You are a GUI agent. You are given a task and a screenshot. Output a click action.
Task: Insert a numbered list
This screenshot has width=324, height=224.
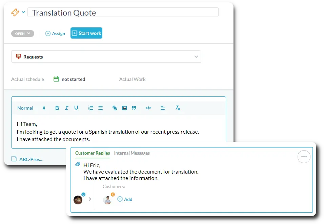click(x=91, y=108)
